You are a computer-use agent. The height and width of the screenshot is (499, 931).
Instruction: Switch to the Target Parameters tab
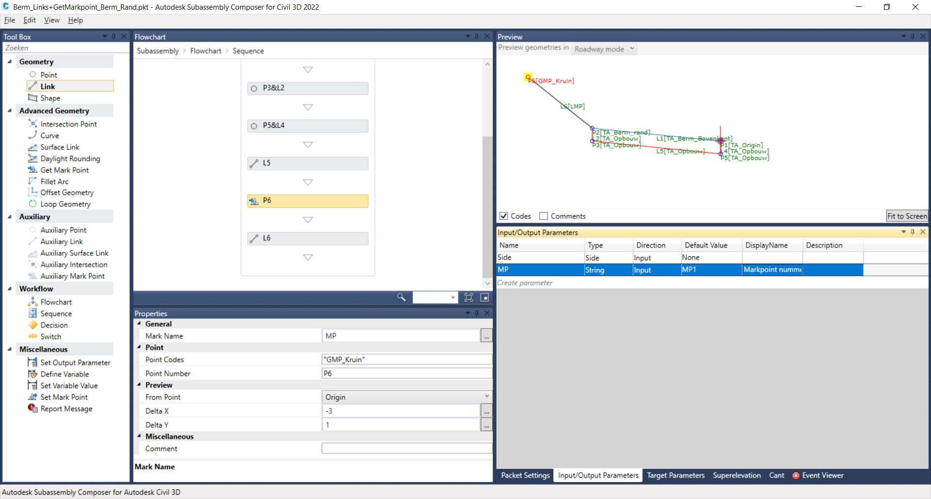coord(675,475)
